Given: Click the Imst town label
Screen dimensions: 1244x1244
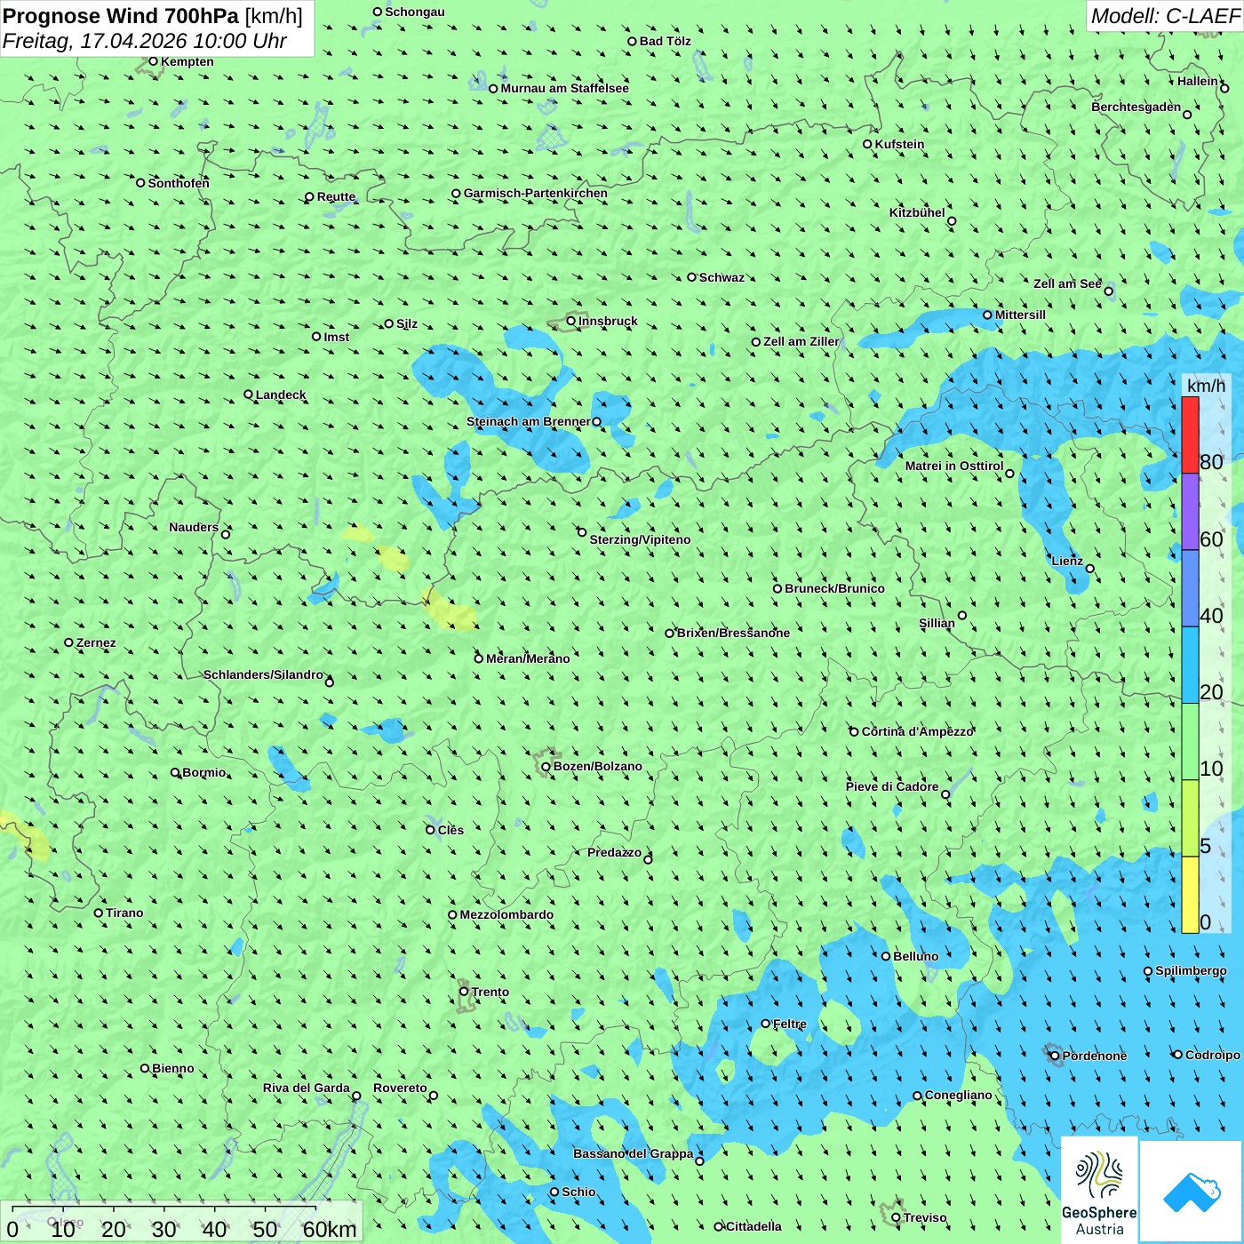Looking at the screenshot, I should (336, 337).
